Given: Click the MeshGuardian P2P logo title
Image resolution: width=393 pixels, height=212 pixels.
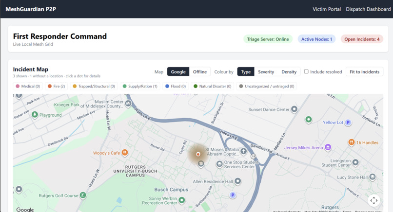Looking at the screenshot, I should tap(31, 9).
